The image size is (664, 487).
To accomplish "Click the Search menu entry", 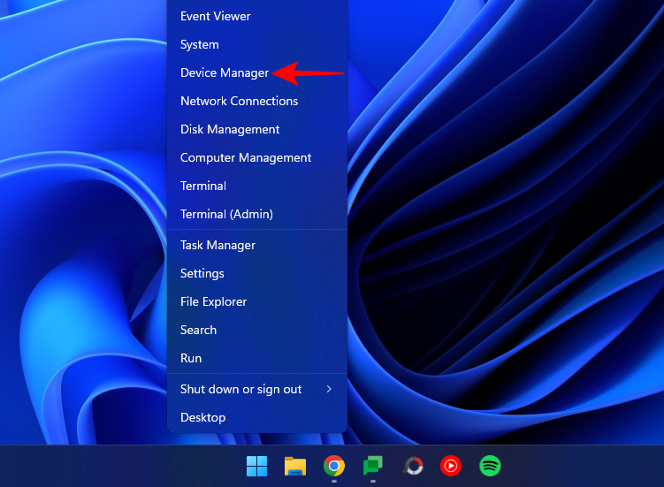I will click(x=198, y=330).
